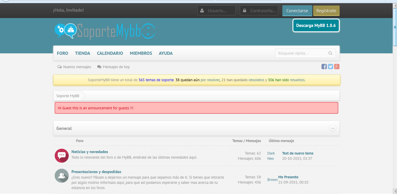Click the Google Plus social icon
The image size is (397, 196).
[x=337, y=67]
